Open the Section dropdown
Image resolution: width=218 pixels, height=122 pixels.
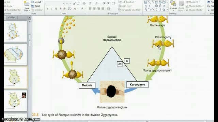(37, 10)
